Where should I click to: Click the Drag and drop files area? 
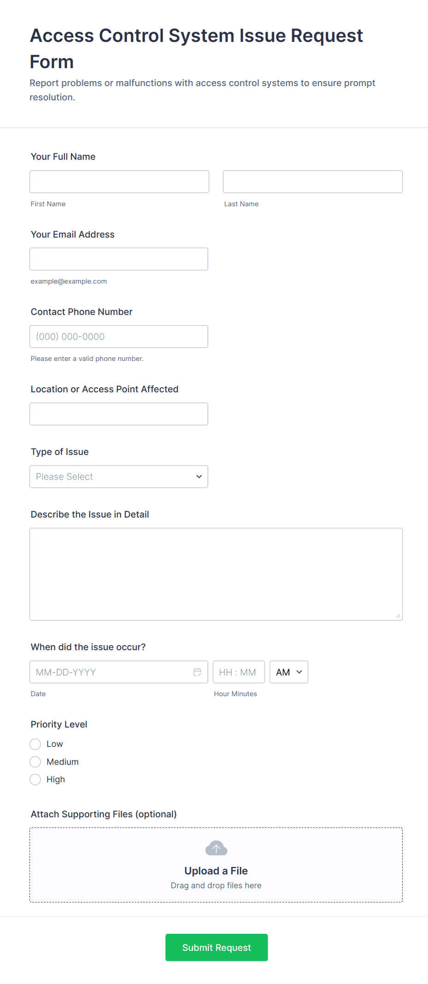[x=216, y=885]
